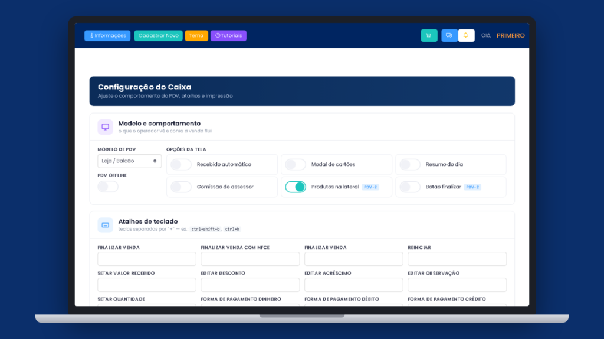Focus the Finalizar Venda com NFCe field

tap(250, 259)
